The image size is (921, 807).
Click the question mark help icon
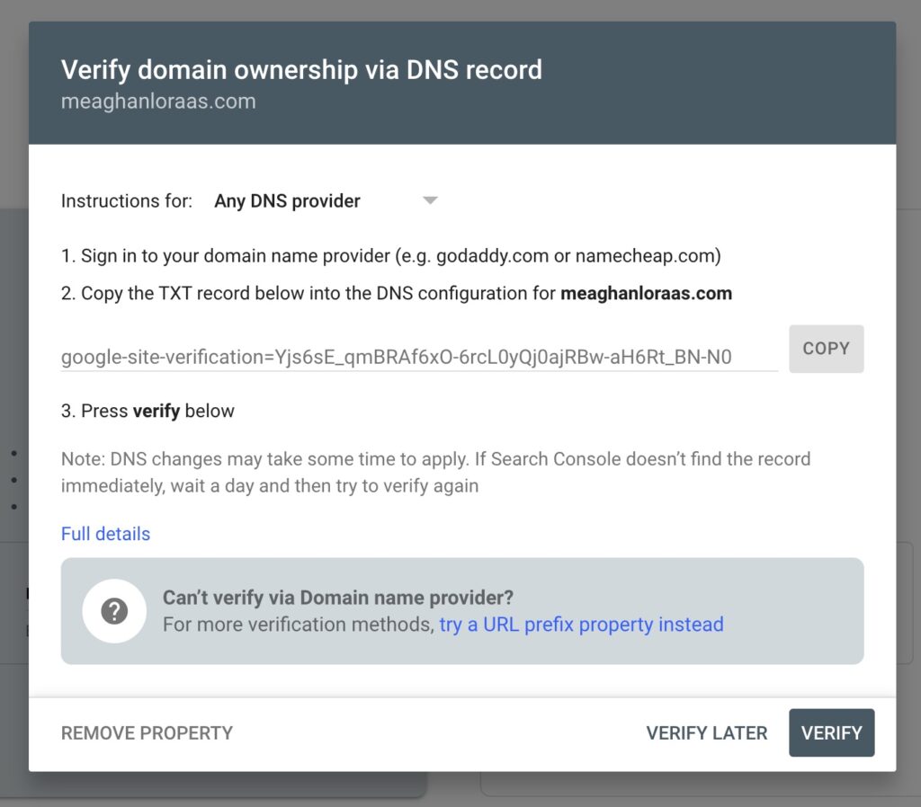(x=114, y=611)
